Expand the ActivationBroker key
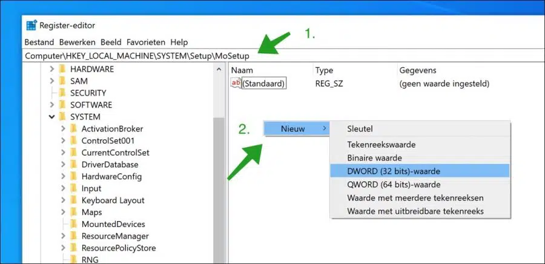Viewport: 545px width, 264px height. tap(63, 129)
